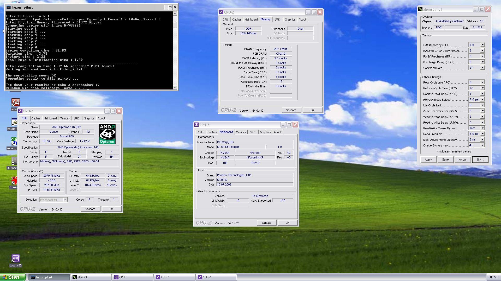
Task: Click OK in the CPU-Z CPU window
Action: (x=111, y=209)
